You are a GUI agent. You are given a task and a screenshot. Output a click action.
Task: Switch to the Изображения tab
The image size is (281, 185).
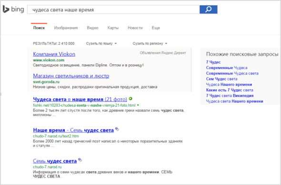66,28
